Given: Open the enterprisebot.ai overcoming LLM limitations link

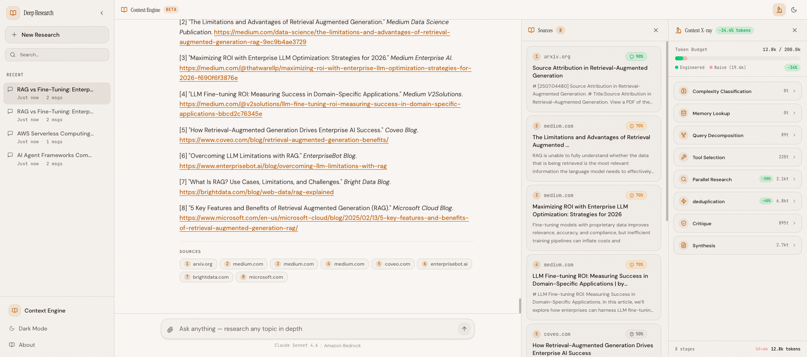Looking at the screenshot, I should click(x=283, y=166).
